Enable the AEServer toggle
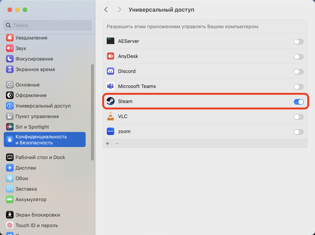The image size is (315, 235). click(299, 42)
